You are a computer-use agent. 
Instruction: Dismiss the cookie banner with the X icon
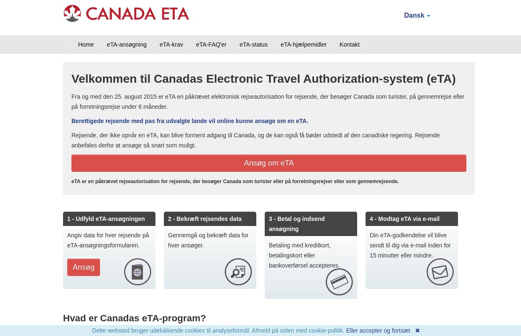417,331
